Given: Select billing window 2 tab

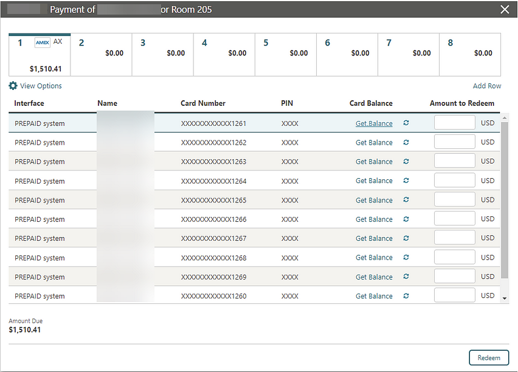Looking at the screenshot, I should (x=101, y=55).
